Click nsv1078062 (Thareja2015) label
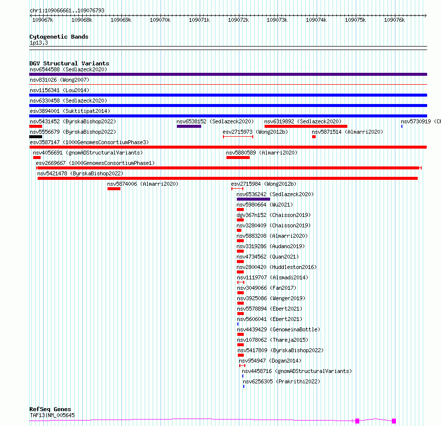 [x=273, y=340]
